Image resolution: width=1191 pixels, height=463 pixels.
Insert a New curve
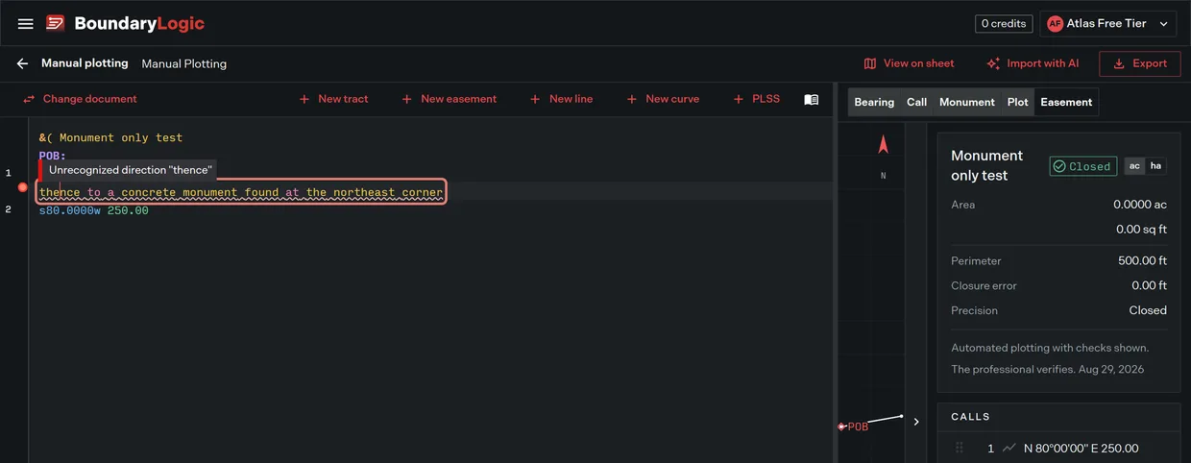click(x=663, y=99)
